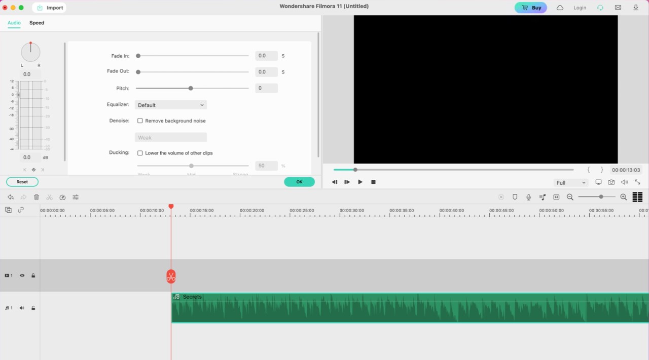This screenshot has height=360, width=649.
Task: Click the Pitch slider handle
Action: (191, 88)
